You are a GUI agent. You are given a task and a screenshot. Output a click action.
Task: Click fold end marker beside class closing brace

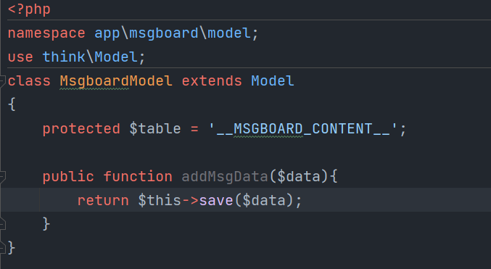(2, 248)
